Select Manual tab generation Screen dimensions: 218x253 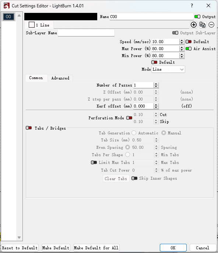163,133
